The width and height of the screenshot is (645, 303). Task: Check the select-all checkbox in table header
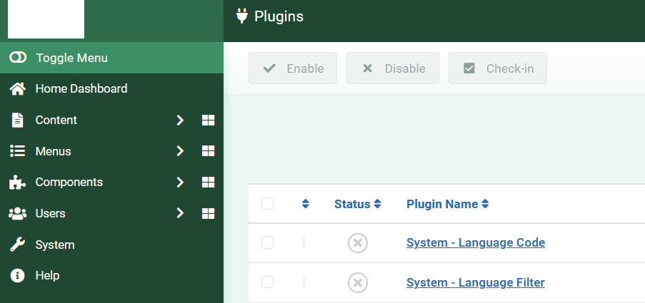coord(268,204)
